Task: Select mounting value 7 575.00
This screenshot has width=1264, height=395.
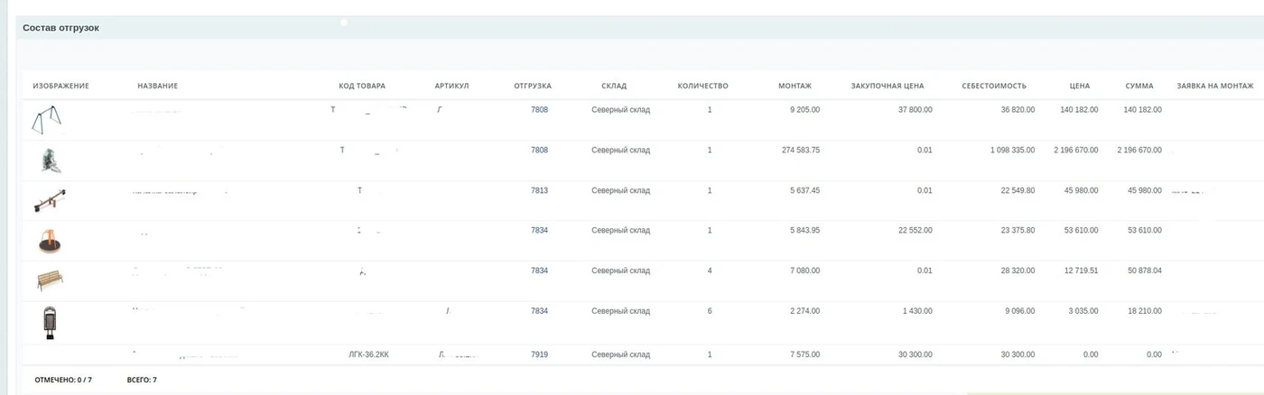Action: tap(804, 355)
